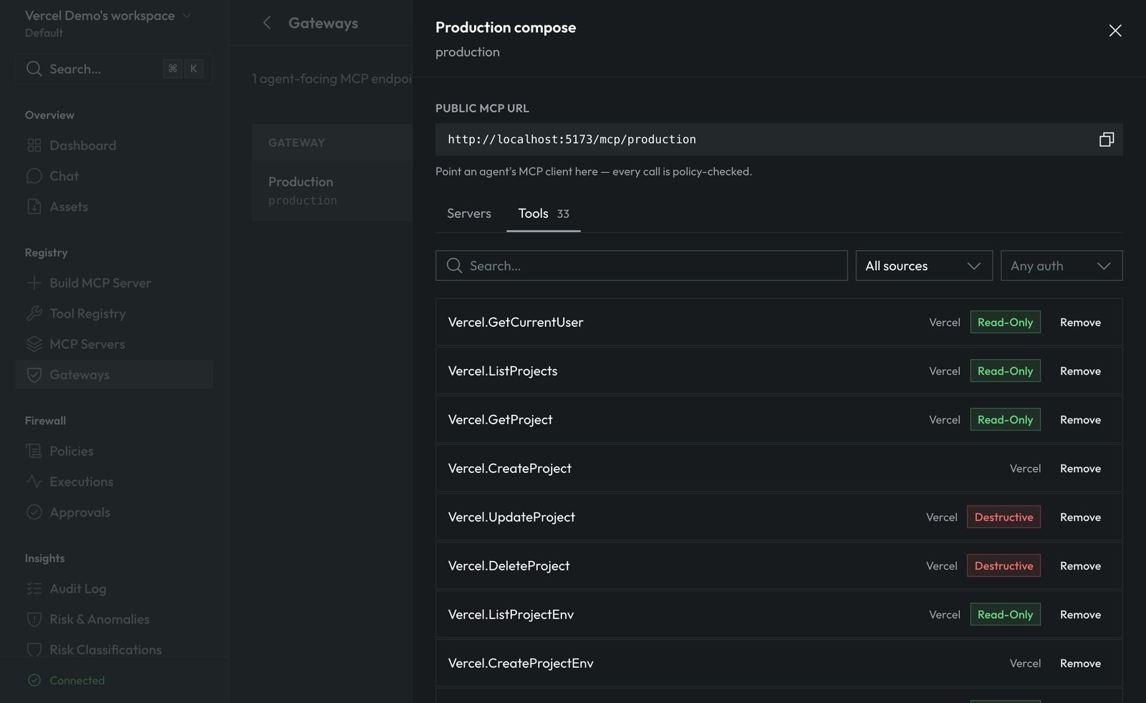Go back using Gateways back arrow
1146x703 pixels.
pos(266,23)
